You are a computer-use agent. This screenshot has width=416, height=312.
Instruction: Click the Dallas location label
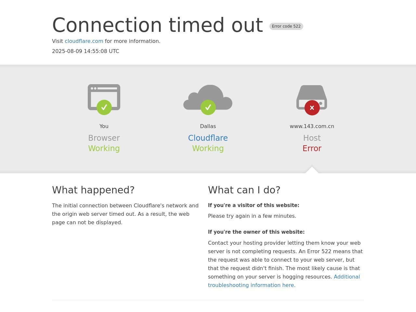208,126
